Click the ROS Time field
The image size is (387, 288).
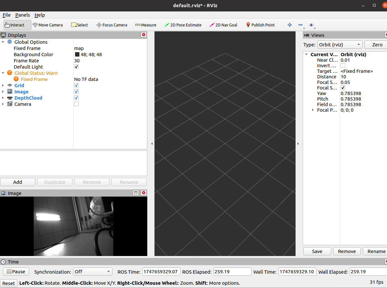[x=161, y=272]
